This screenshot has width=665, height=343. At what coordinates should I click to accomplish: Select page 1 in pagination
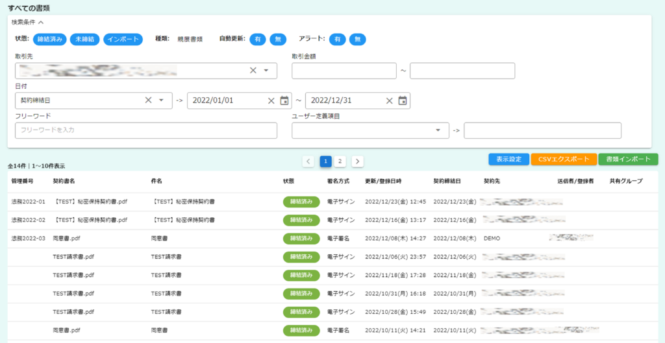tap(325, 161)
